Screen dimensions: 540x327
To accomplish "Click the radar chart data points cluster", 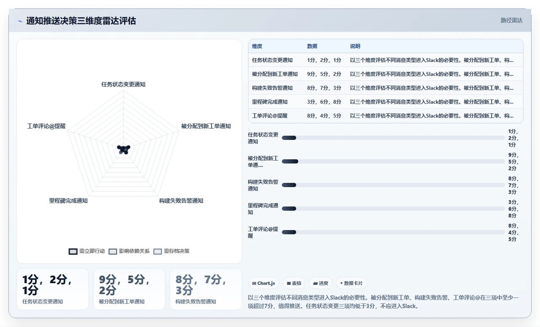I will [x=124, y=149].
